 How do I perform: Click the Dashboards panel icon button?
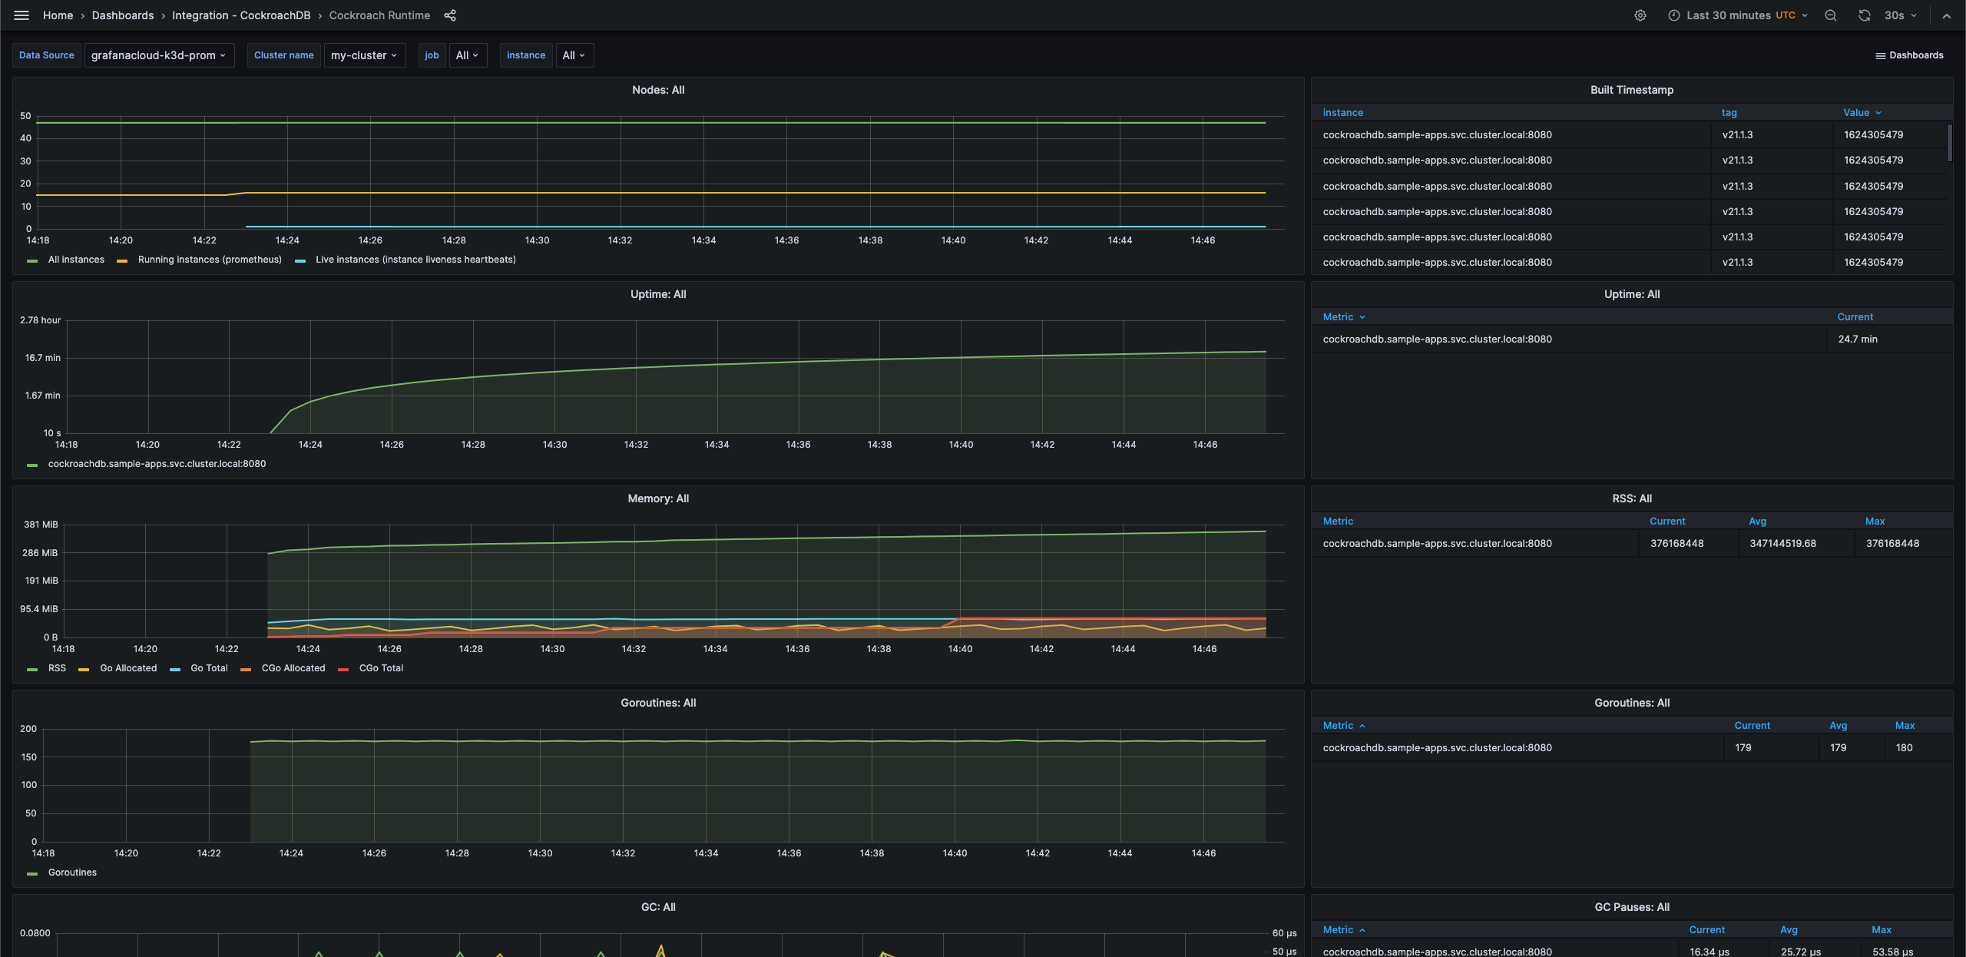pos(1910,55)
